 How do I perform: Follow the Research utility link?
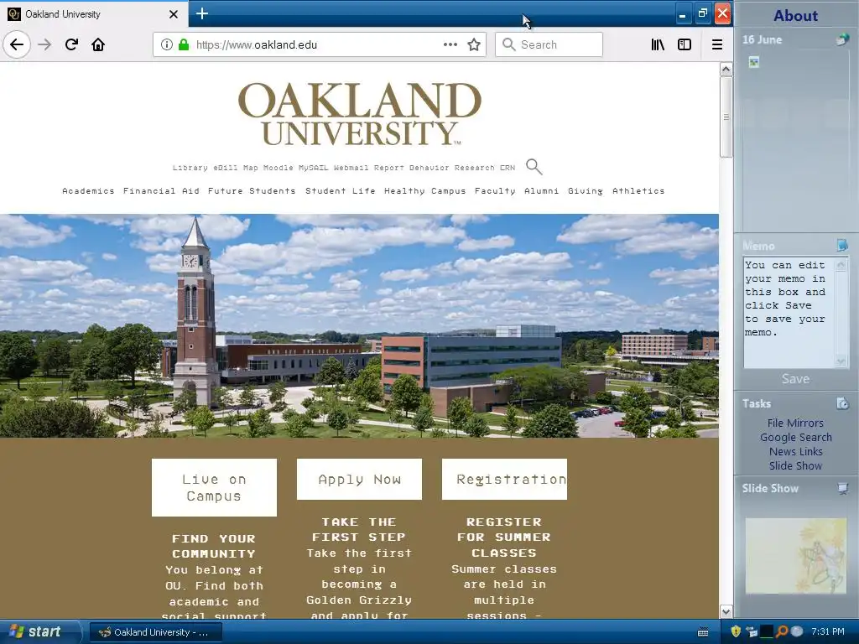click(x=475, y=168)
